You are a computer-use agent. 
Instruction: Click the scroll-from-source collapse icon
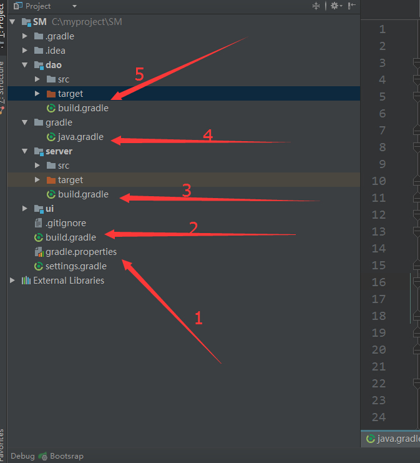point(316,6)
